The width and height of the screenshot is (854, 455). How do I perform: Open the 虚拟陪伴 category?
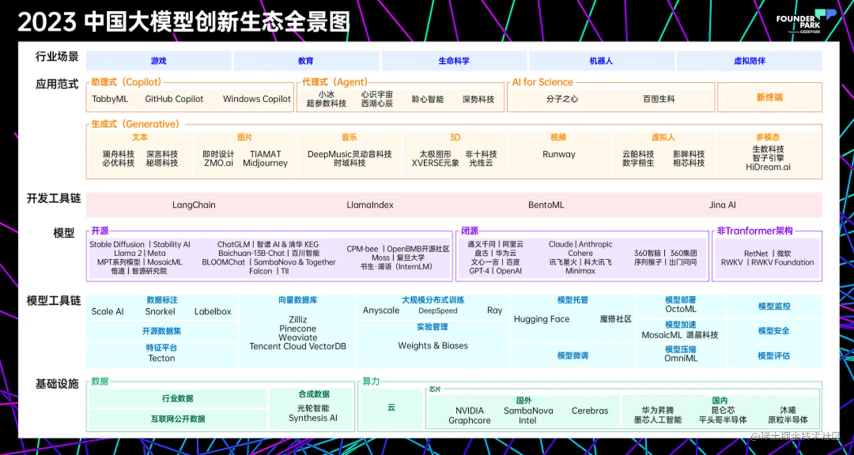click(750, 60)
